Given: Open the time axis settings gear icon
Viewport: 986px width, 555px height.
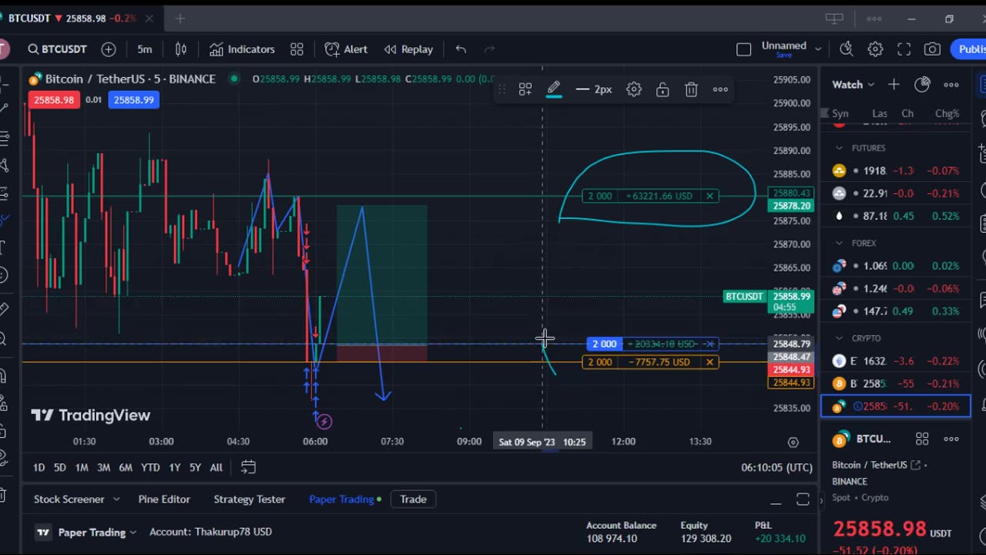Looking at the screenshot, I should [x=793, y=442].
